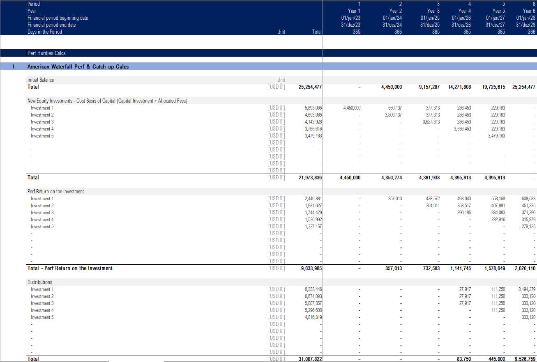Select Year 4 Perf Return total 1,141,745
The image size is (537, 362).
pos(461,268)
